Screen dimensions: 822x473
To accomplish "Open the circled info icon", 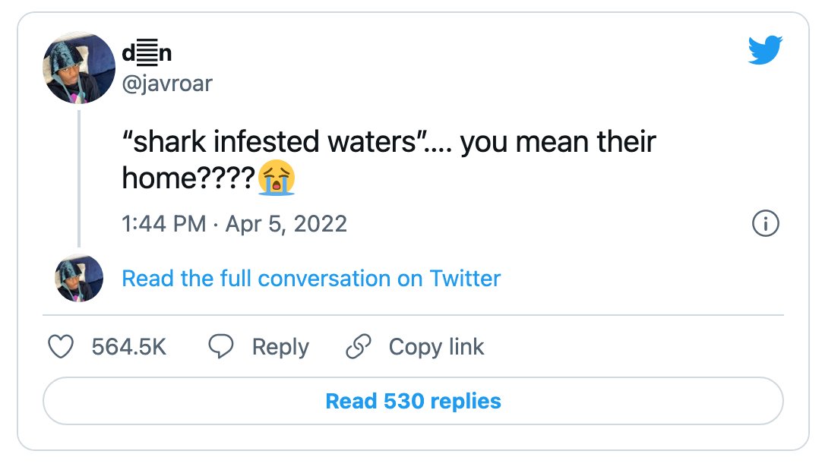I will click(x=765, y=224).
